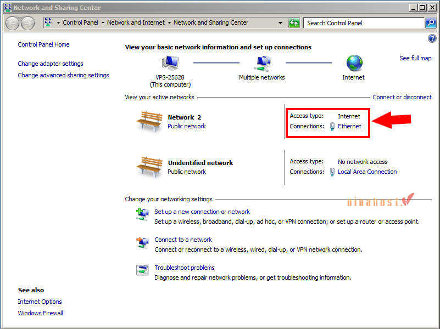
Task: Open Change adapter settings
Action: [50, 64]
